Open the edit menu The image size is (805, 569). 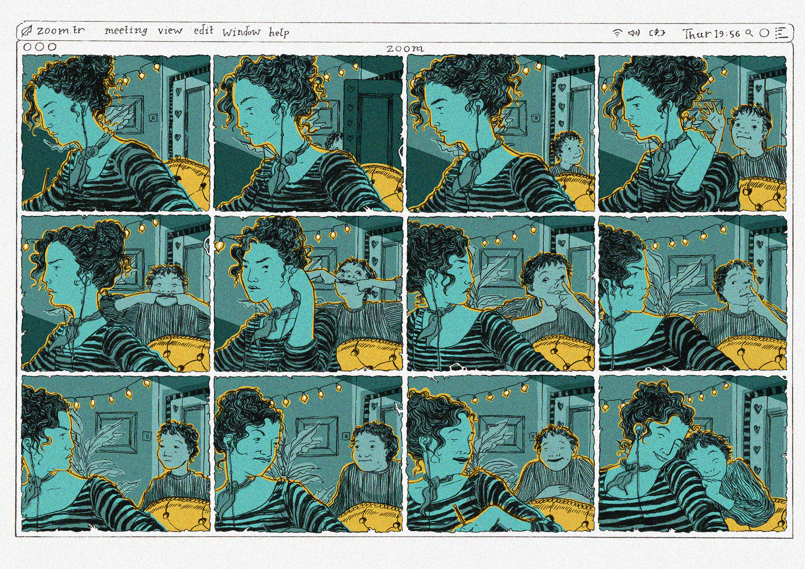coord(203,30)
